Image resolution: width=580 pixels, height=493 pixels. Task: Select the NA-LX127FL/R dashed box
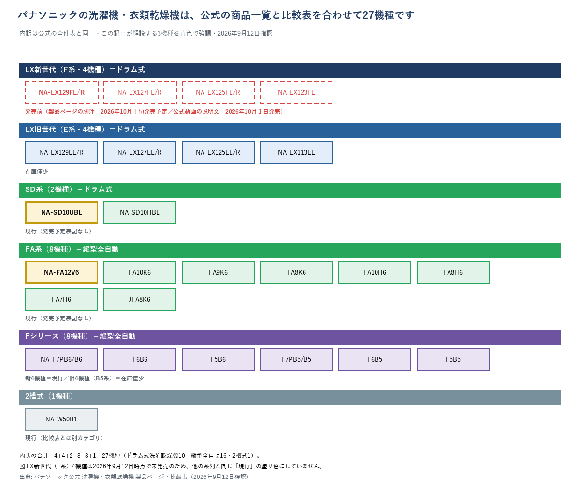coord(140,93)
